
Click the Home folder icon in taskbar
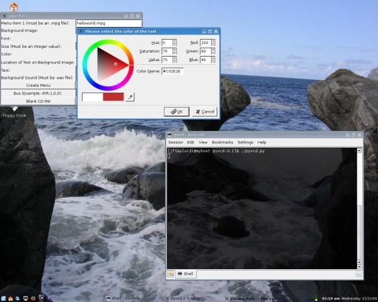coord(10,299)
